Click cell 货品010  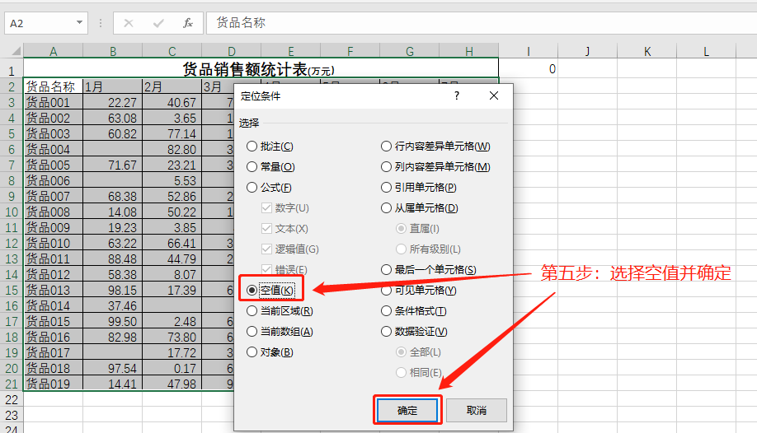pos(53,243)
